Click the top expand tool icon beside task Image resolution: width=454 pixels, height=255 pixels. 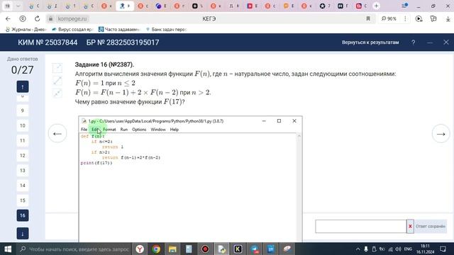click(57, 68)
